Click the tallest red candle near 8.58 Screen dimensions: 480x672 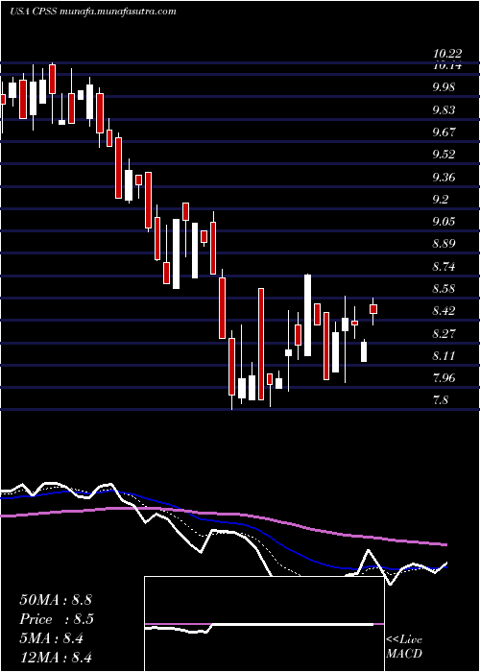[261, 344]
